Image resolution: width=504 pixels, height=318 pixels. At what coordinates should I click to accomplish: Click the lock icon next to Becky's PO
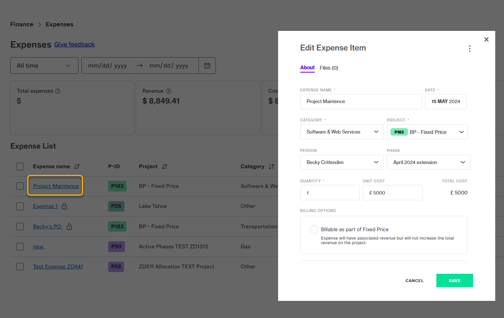(x=69, y=227)
